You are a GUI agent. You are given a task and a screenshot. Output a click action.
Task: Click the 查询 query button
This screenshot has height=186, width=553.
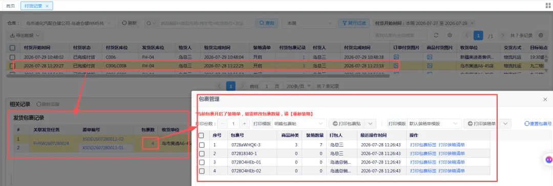267,23
